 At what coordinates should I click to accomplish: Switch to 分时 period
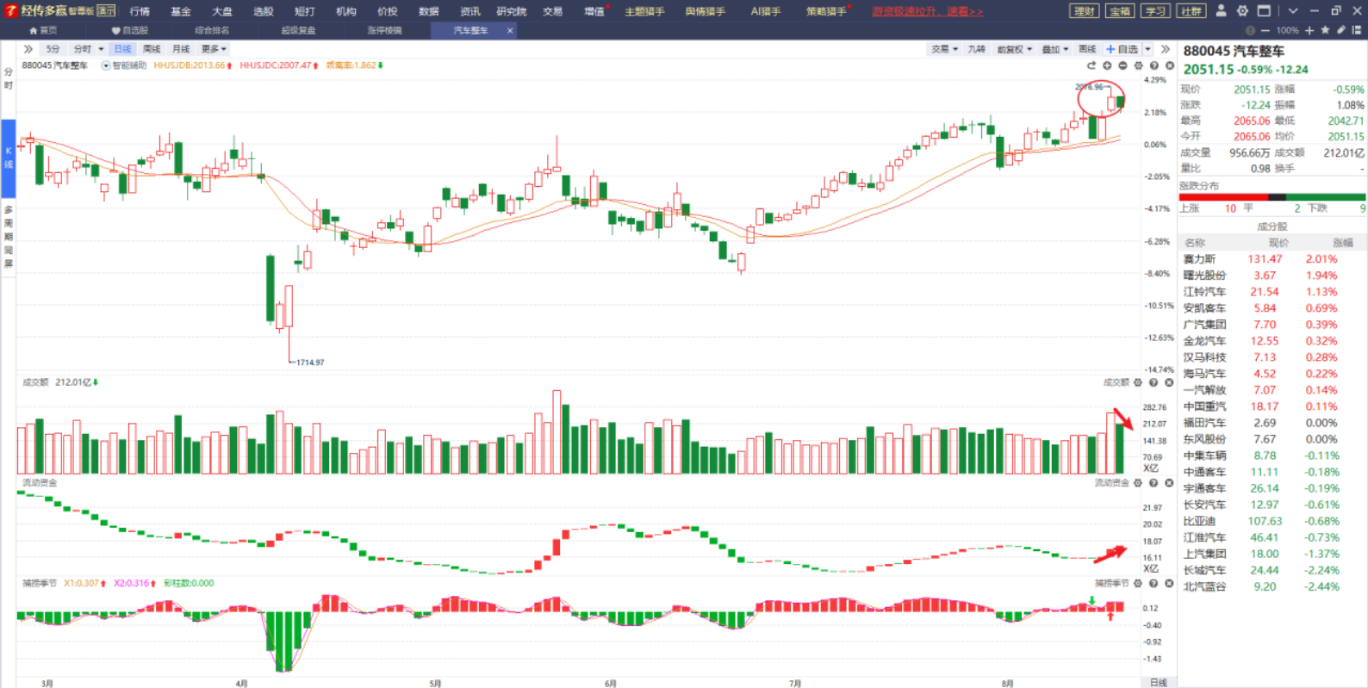pos(83,49)
